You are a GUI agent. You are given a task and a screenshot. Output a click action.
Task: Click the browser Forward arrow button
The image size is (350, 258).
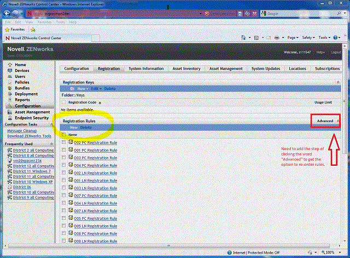pos(15,14)
